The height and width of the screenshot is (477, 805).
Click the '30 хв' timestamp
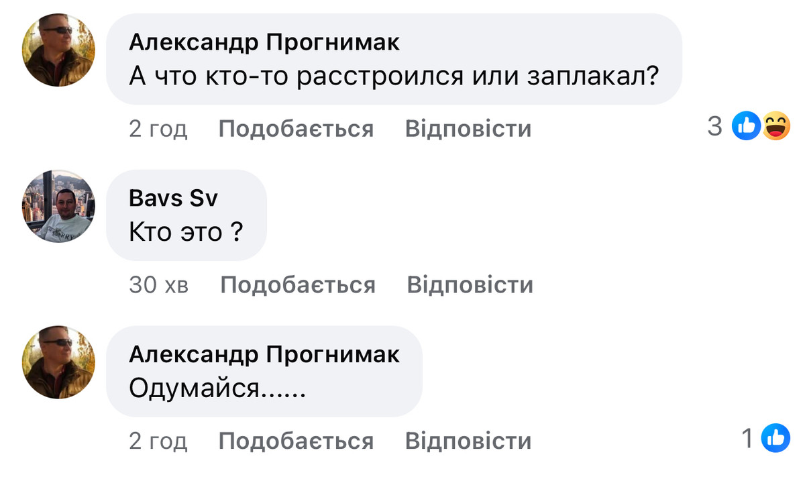(x=159, y=285)
